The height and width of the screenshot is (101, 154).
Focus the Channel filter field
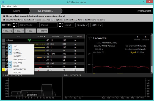(48, 25)
